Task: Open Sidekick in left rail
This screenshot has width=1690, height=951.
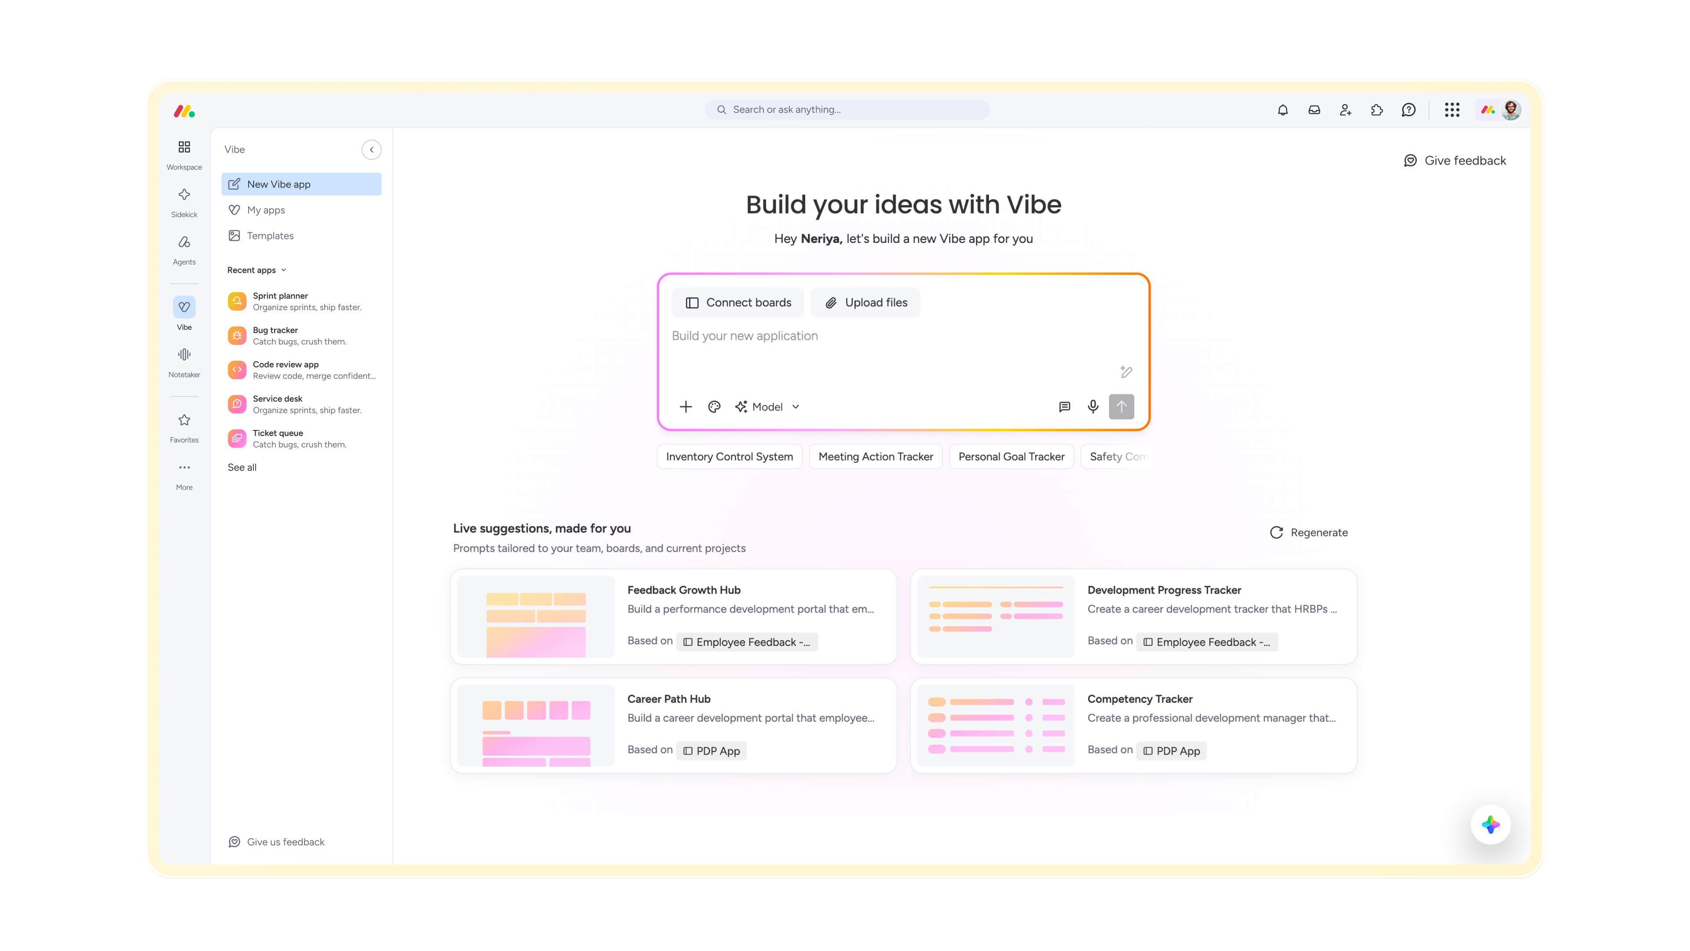Action: point(184,202)
